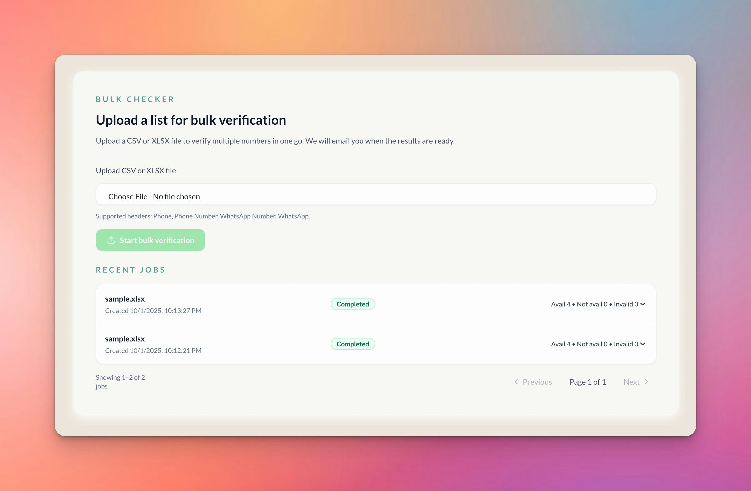Screen dimensions: 751x491
Task: Go to the Previous page
Action: (537, 382)
